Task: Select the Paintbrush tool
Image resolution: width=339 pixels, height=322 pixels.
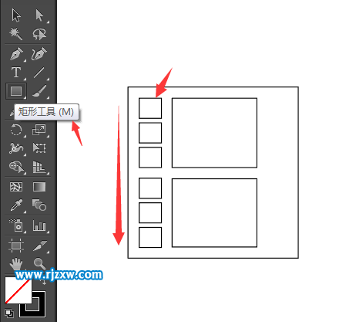Action: point(39,91)
